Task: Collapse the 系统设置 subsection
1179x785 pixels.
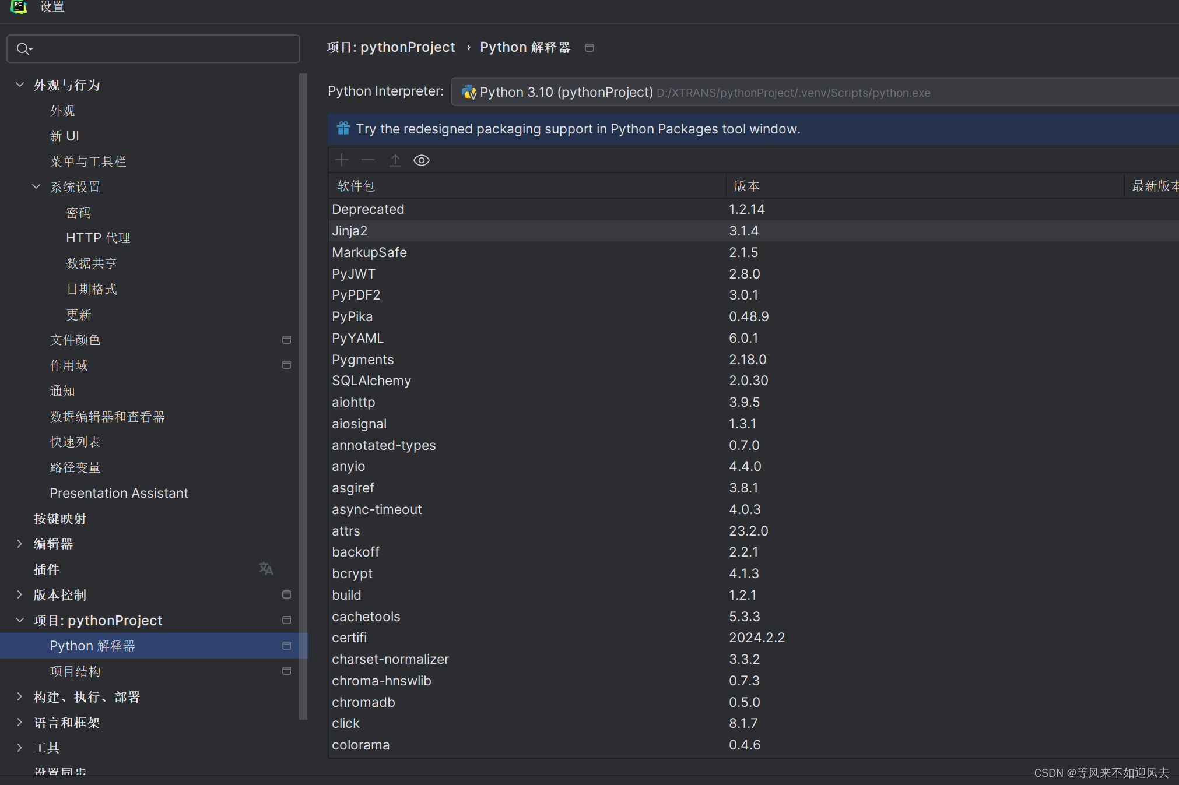Action: (36, 187)
